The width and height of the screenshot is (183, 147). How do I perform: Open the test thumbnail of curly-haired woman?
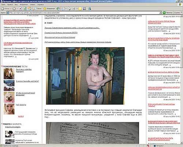click(x=9, y=73)
